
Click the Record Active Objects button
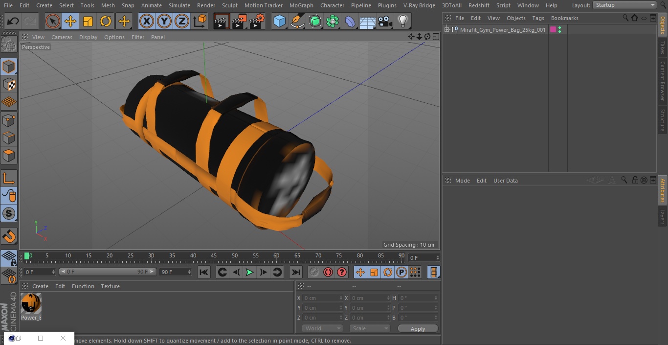click(x=314, y=272)
